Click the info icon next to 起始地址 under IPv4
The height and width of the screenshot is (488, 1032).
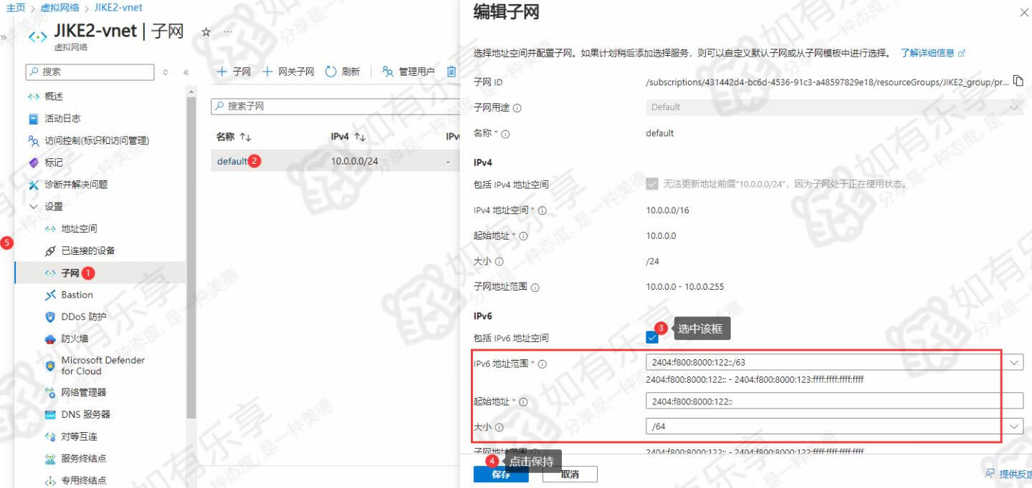coord(522,236)
